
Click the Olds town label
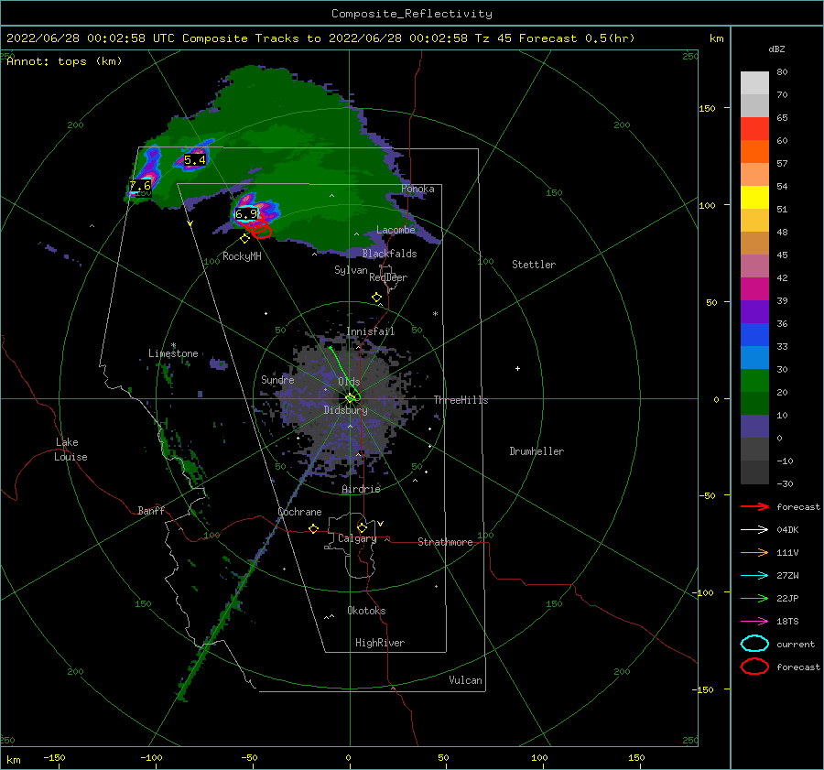click(x=349, y=382)
